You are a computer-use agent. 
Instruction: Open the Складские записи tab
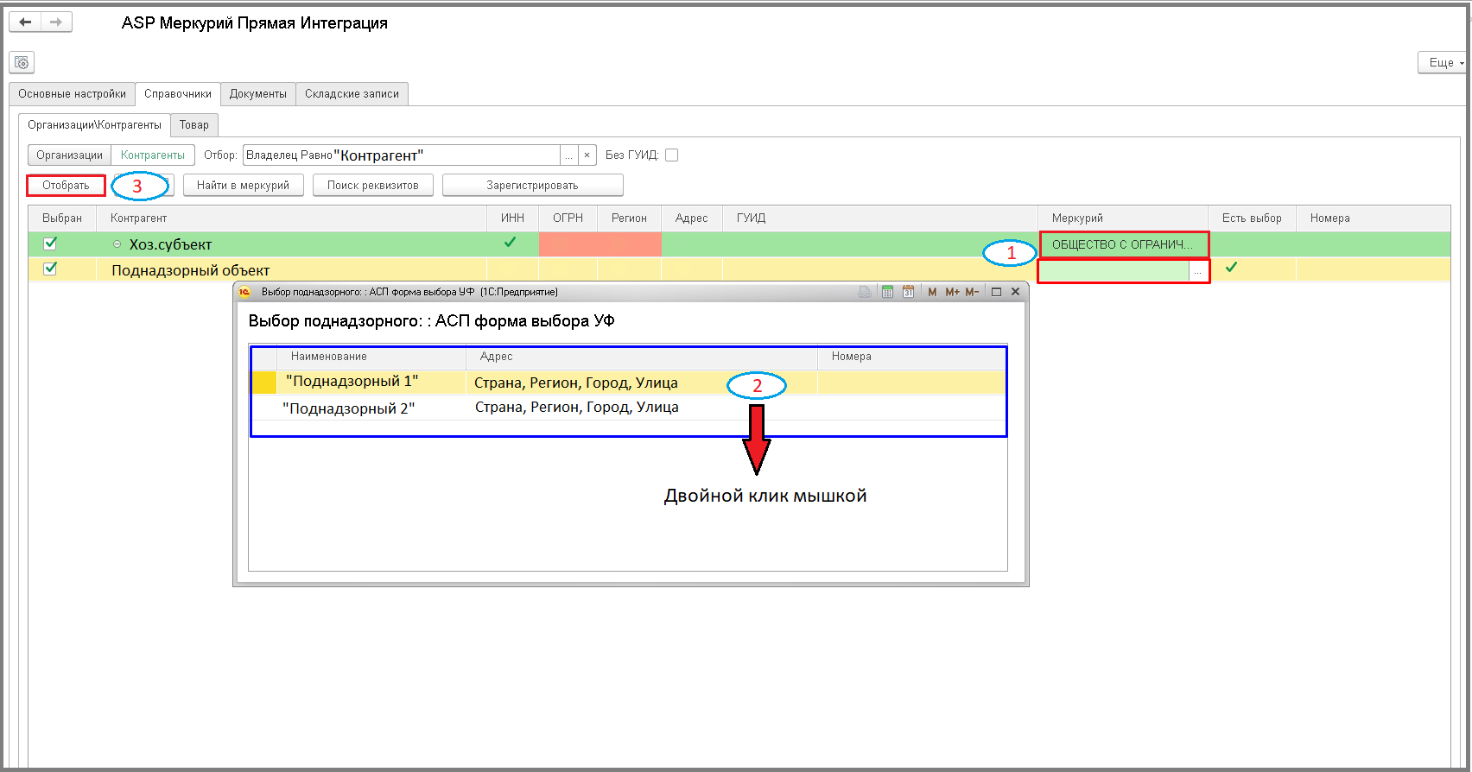[x=352, y=94]
